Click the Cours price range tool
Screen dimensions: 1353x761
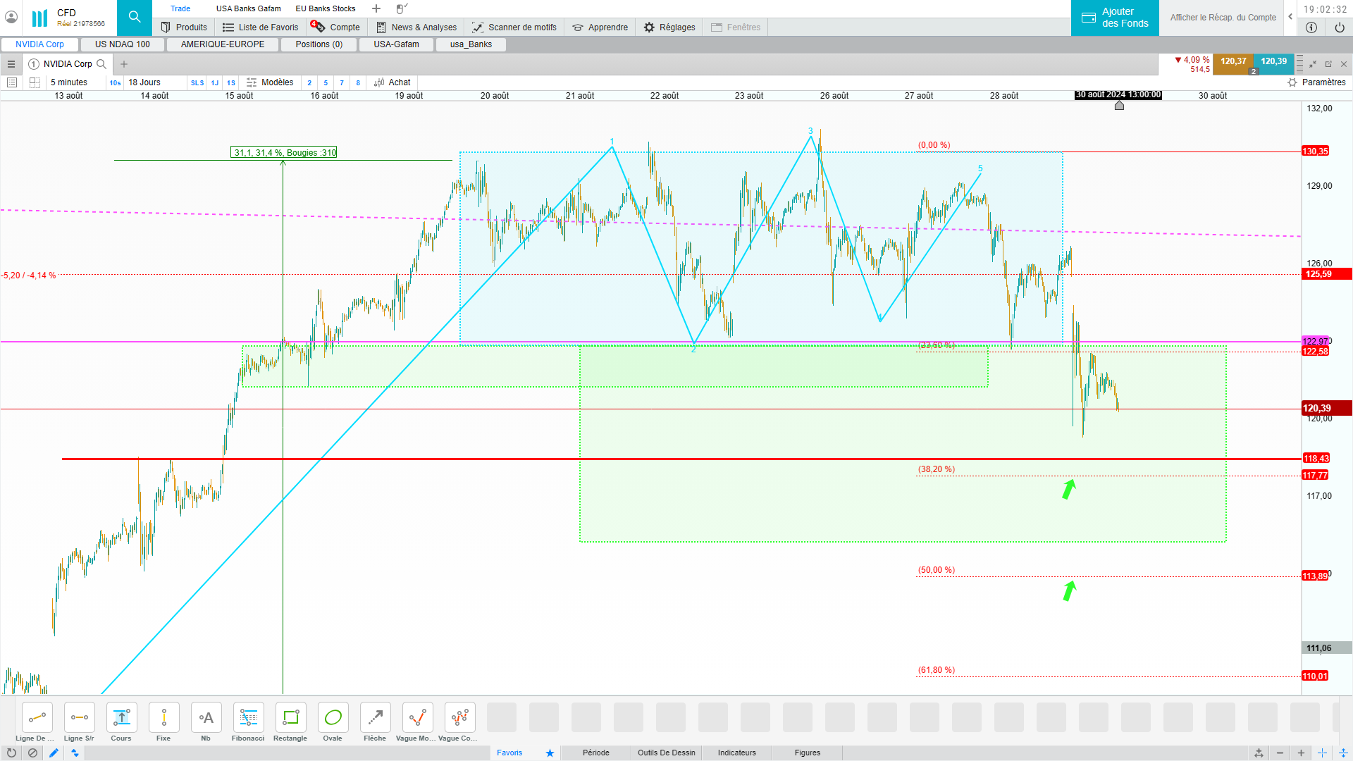(x=121, y=718)
